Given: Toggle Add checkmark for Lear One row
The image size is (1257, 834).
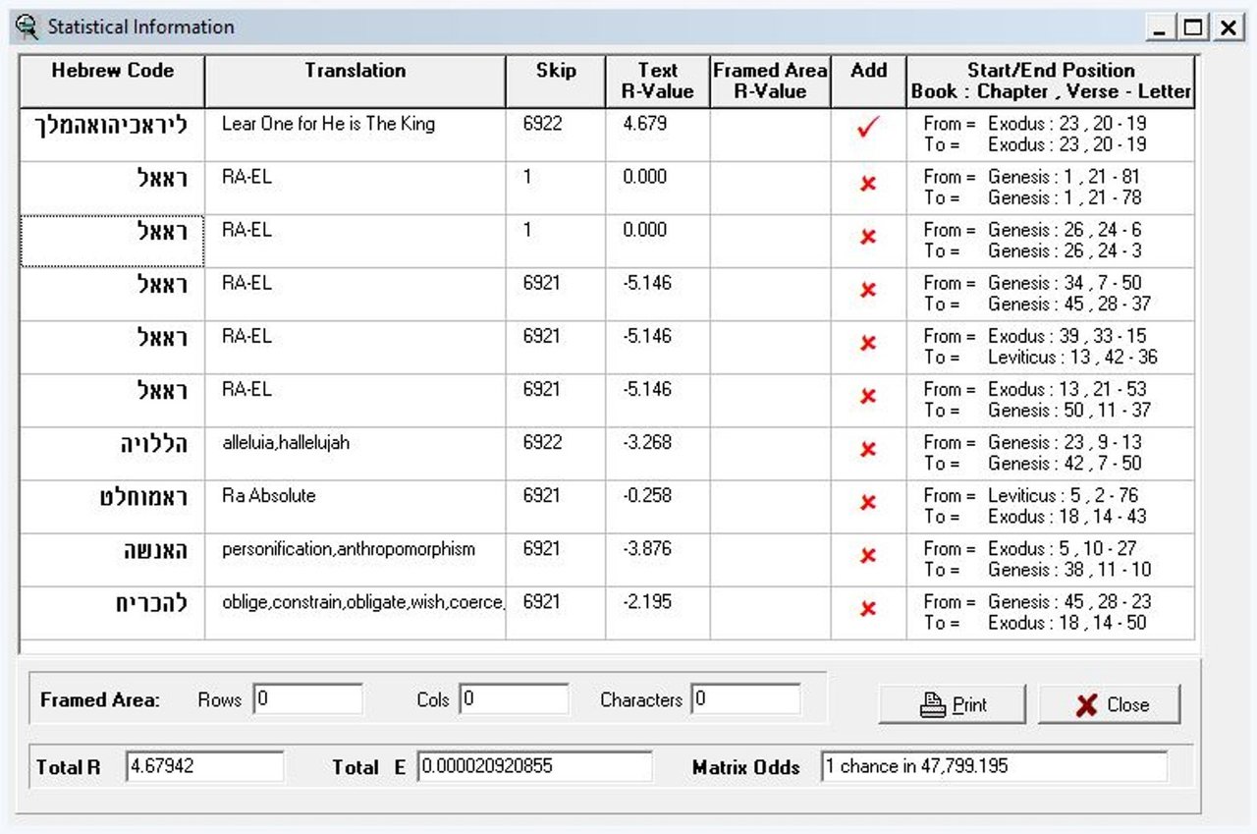Looking at the screenshot, I should click(x=867, y=128).
